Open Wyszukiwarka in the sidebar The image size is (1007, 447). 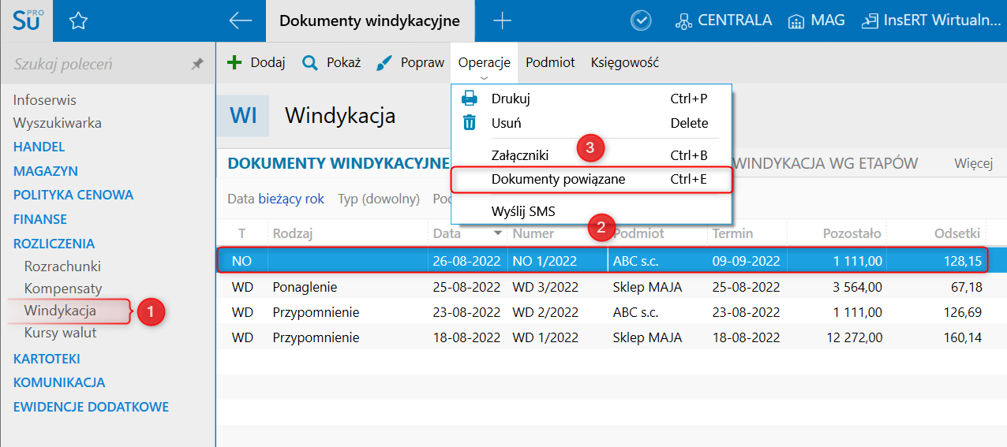pyautogui.click(x=57, y=123)
